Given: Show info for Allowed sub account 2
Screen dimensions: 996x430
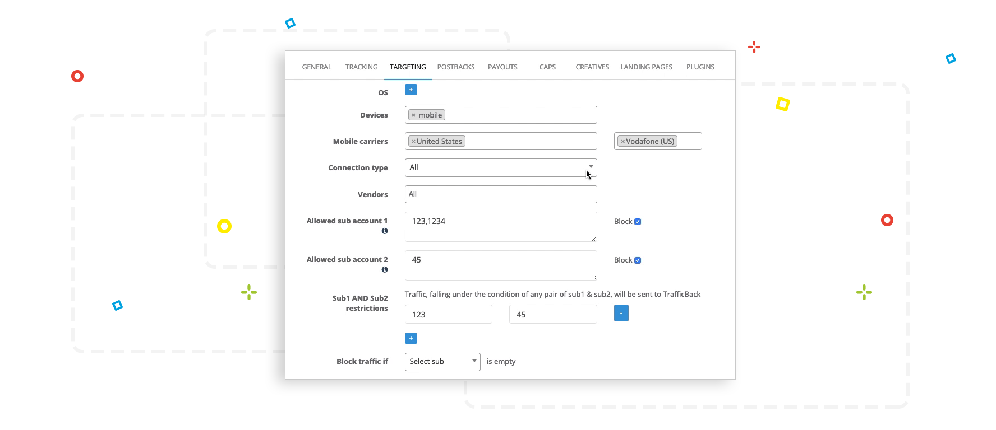Looking at the screenshot, I should pos(385,269).
